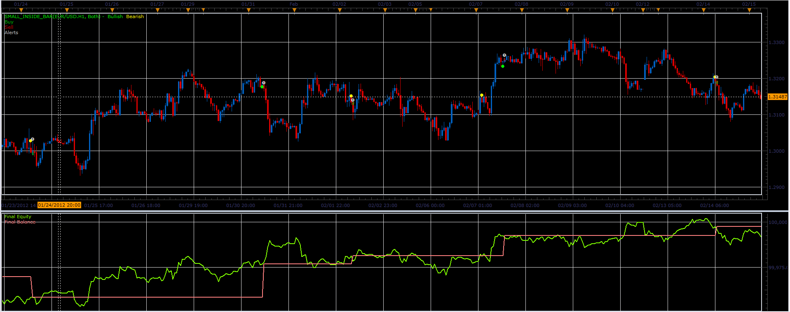The height and width of the screenshot is (312, 790).
Task: Click the orange day marker under 01/26
Action: tap(112, 10)
